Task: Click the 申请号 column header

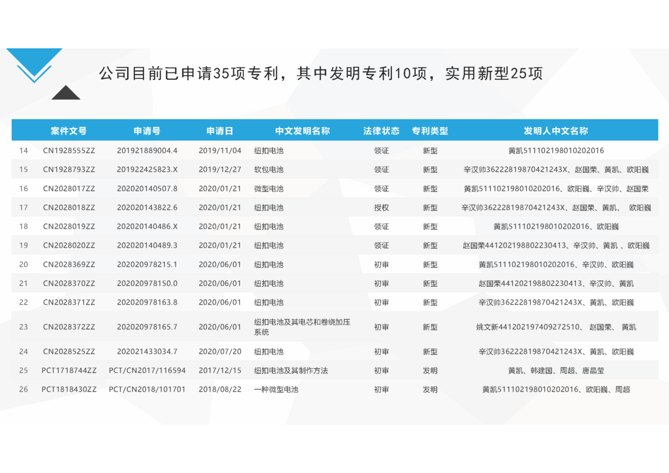Action: tap(147, 131)
